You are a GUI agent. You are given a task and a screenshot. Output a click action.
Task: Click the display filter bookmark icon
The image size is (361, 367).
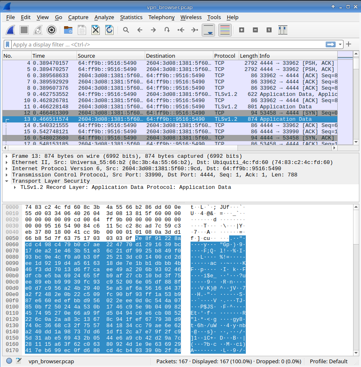click(x=7, y=44)
